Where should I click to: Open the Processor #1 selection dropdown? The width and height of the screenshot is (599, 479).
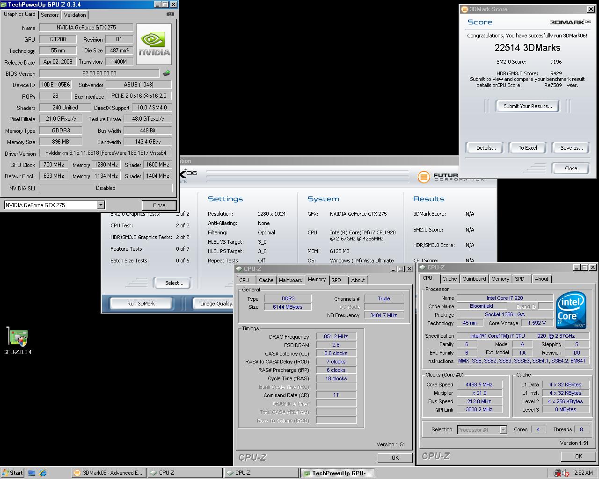click(x=503, y=430)
